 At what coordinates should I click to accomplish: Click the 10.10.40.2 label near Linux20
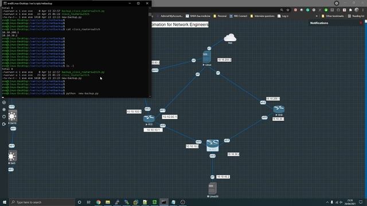[223, 177]
